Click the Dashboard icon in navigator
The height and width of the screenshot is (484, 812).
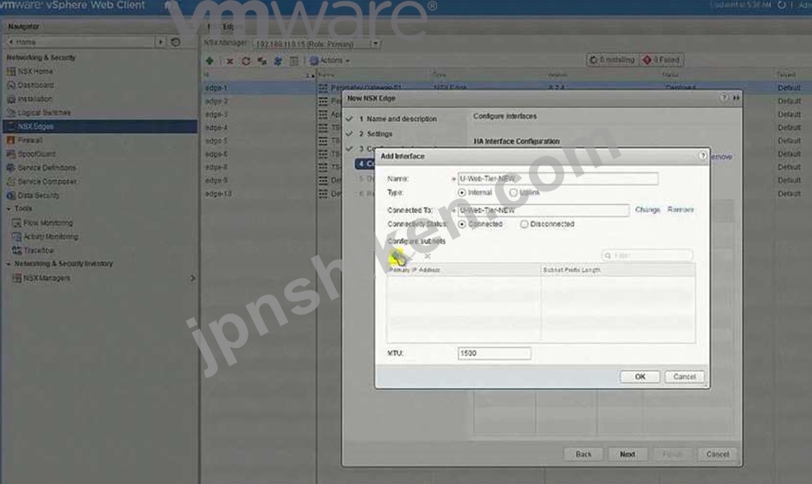(x=11, y=85)
